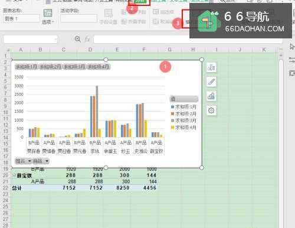The width and height of the screenshot is (295, 228).
Task: Click the fx insert function icon
Action: pos(87,40)
